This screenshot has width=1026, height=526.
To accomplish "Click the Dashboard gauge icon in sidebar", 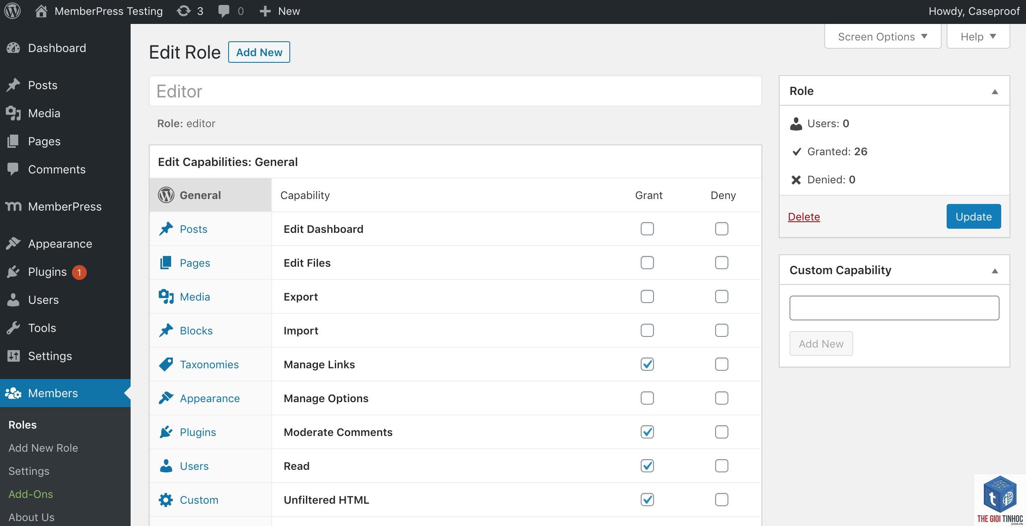I will (13, 48).
